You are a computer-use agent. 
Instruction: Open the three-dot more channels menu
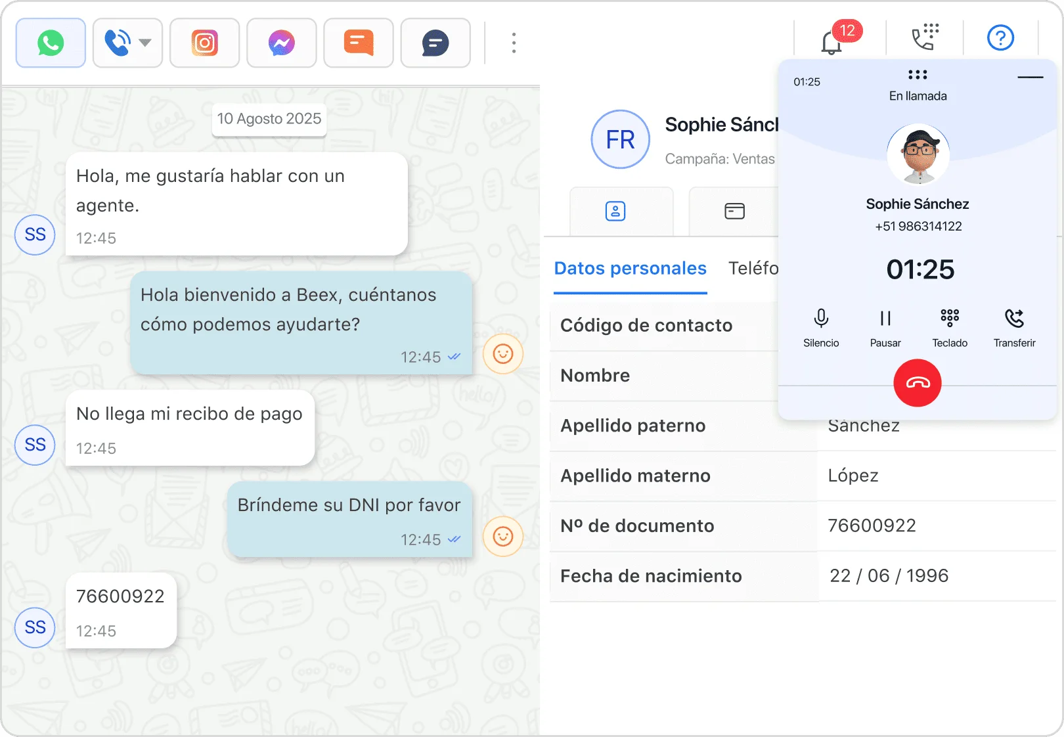514,43
